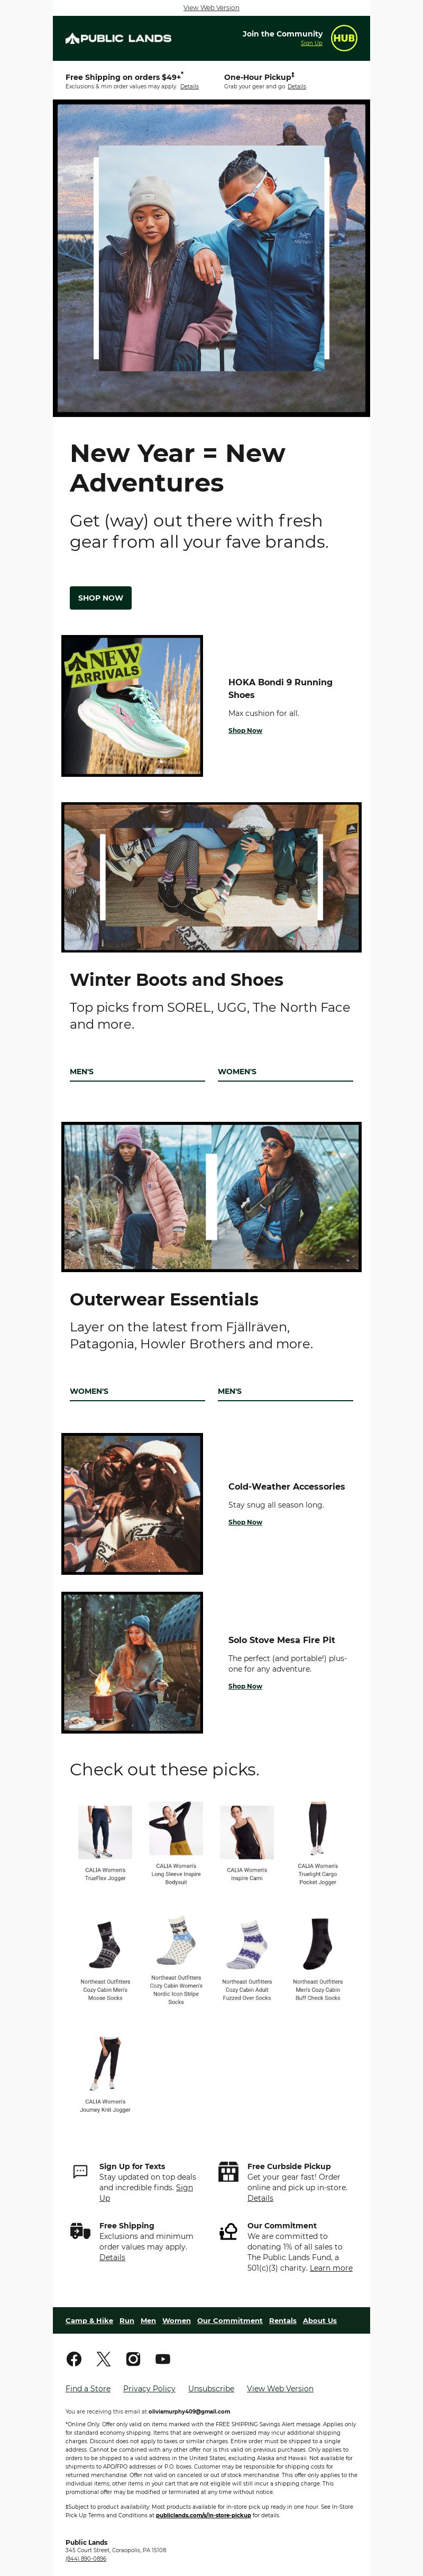Click the Public Lands logo
Viewport: 423px width, 2576px height.
[118, 38]
